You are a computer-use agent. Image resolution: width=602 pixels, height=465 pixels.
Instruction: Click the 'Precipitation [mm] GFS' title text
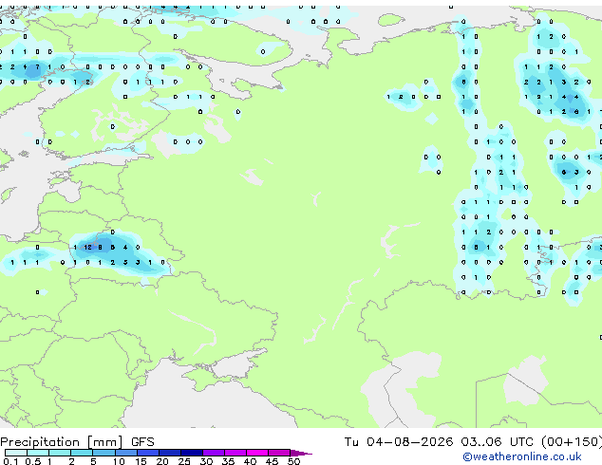coord(77,442)
